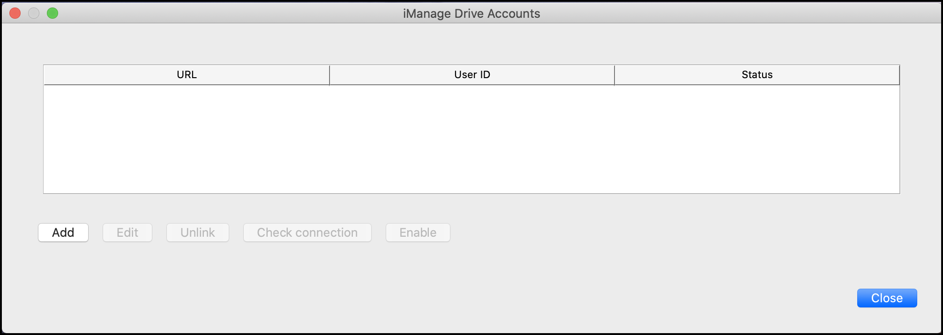The image size is (943, 335).
Task: Run Check connection
Action: (x=307, y=233)
